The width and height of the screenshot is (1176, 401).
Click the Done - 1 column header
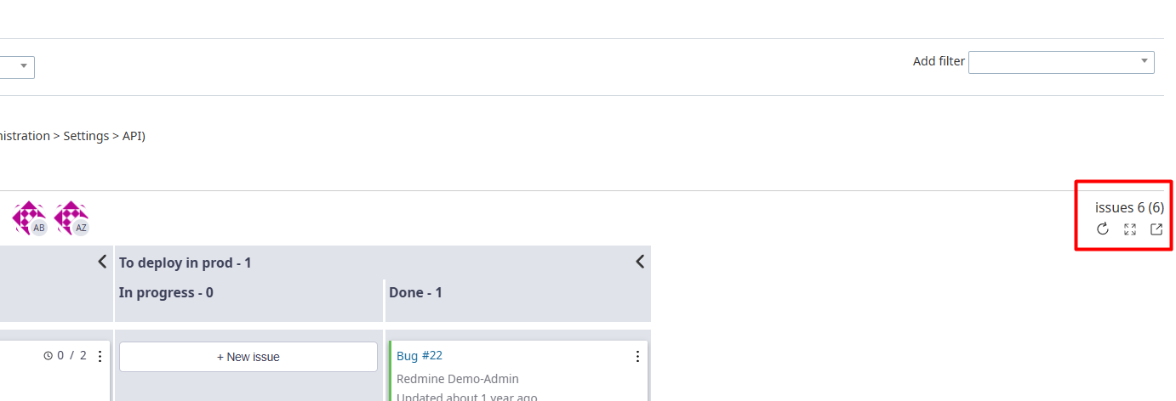(415, 292)
